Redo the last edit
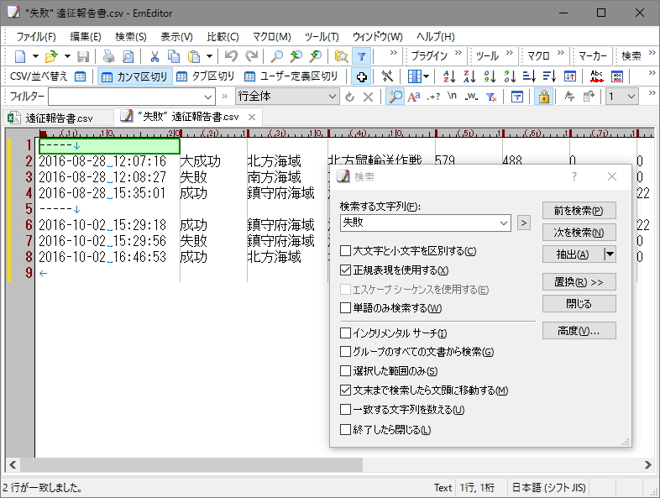Image resolution: width=660 pixels, height=498 pixels. 251,56
